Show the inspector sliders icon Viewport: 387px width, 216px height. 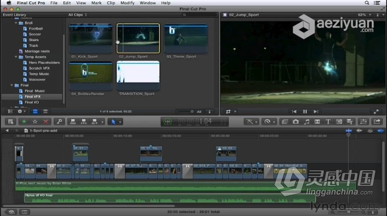click(x=363, y=122)
